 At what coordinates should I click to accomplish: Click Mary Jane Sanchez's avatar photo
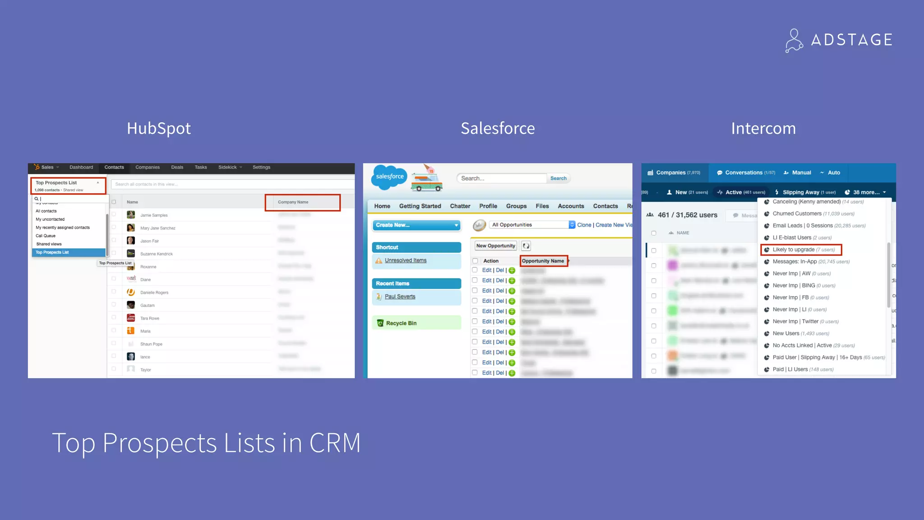pos(131,227)
